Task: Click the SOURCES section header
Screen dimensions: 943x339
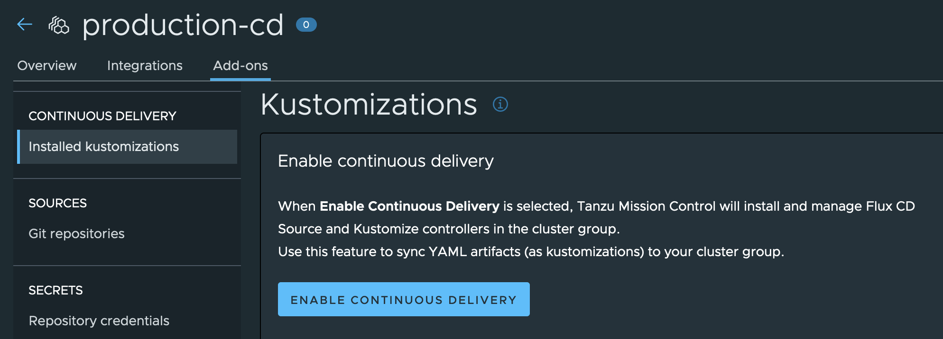Action: pos(58,203)
